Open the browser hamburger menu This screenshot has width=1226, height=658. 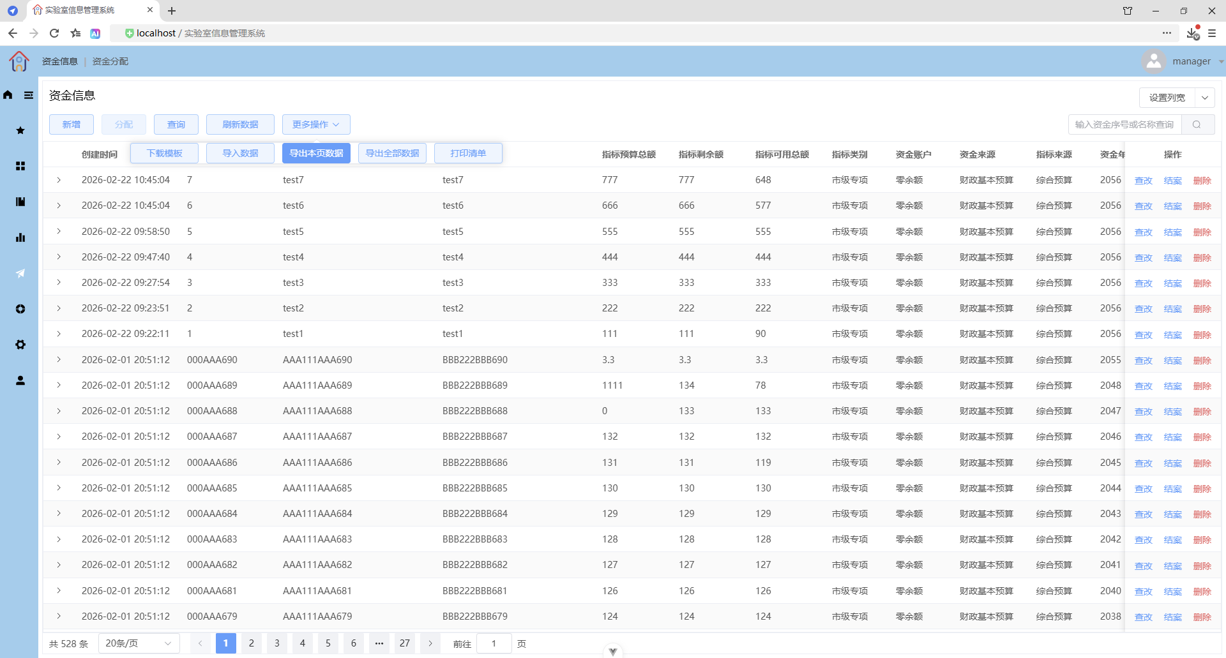click(1212, 33)
